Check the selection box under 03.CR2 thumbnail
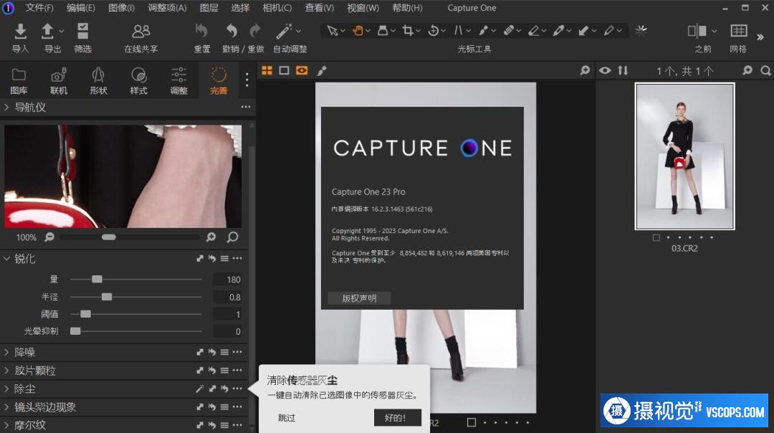 tap(656, 237)
